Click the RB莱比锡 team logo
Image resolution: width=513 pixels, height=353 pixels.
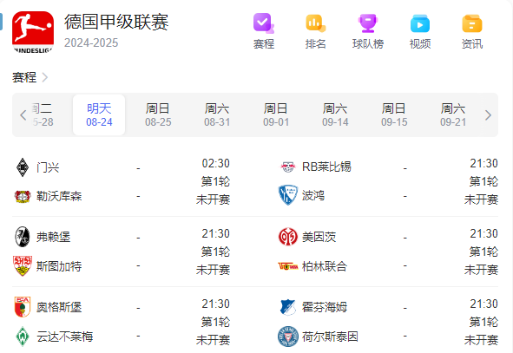[288, 167]
